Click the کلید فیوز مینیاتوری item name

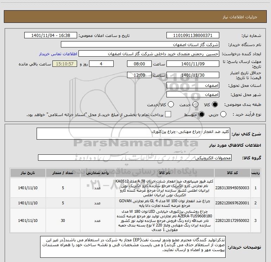coord(165,188)
